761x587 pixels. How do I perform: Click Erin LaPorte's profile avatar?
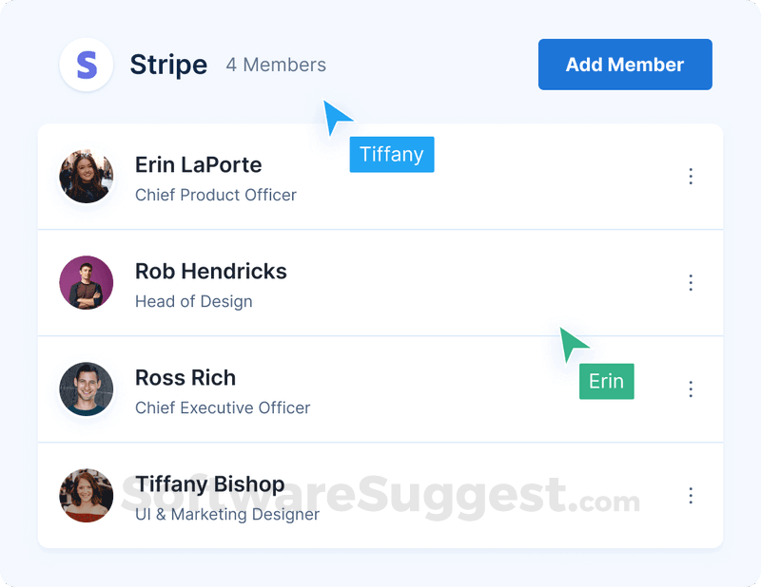[87, 177]
